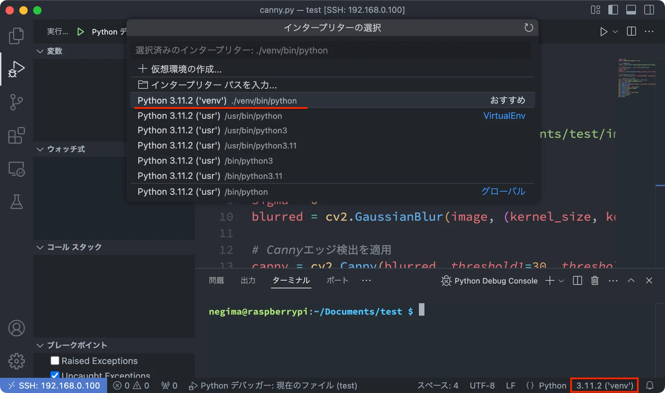
Task: Toggle the panel layout visibility
Action: 631,10
